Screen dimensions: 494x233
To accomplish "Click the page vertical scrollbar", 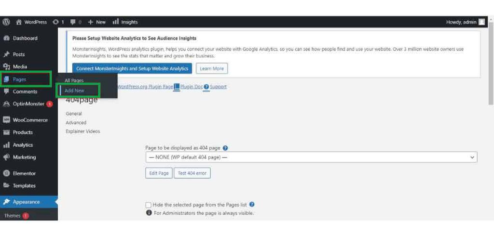I will click(x=491, y=67).
